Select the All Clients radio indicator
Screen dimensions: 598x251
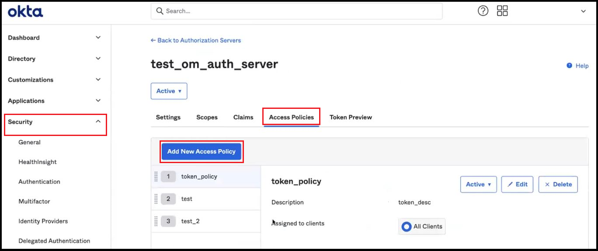coord(407,227)
